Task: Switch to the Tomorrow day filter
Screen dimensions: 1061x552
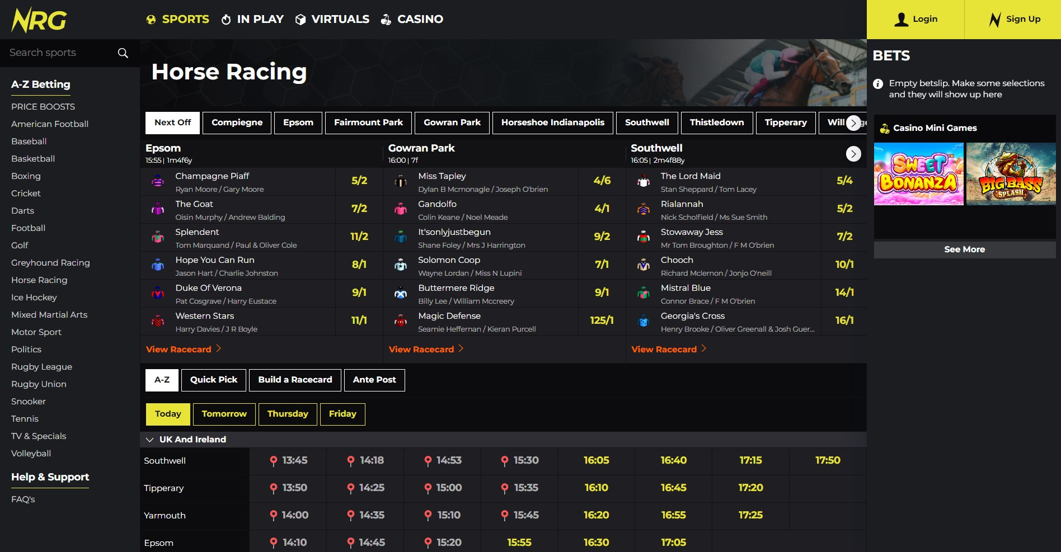Action: point(224,414)
